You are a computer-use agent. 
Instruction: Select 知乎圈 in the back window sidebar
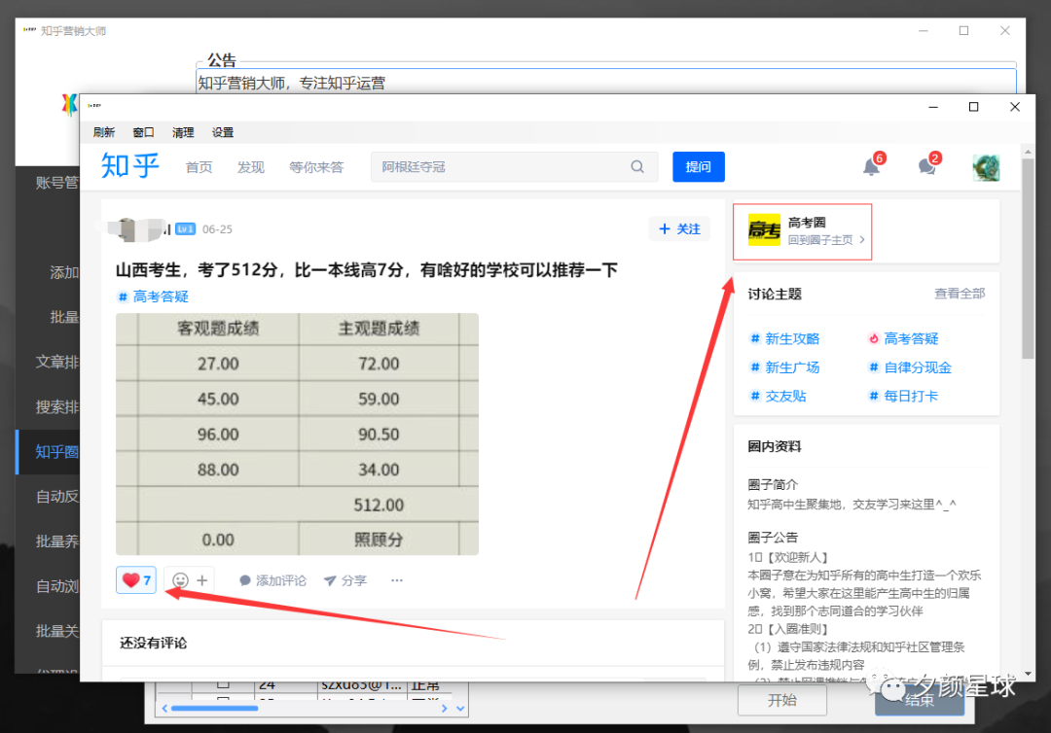[x=49, y=452]
